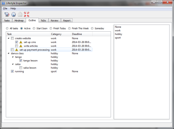Click the envelope mail toolbar icon
This screenshot has width=174, height=129.
[20, 14]
